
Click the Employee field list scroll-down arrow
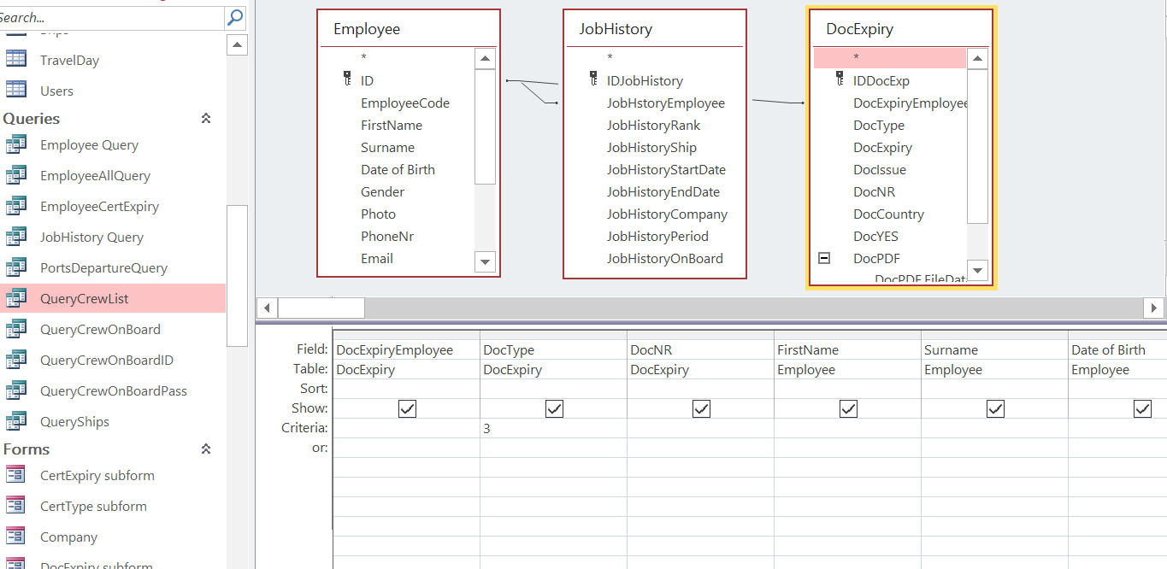point(486,261)
